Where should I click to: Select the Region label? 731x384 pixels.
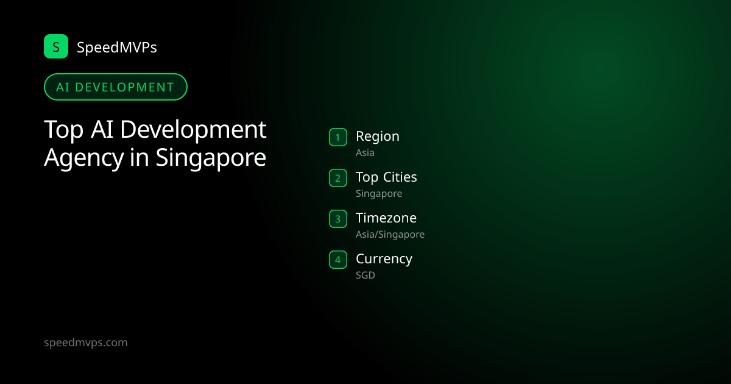pos(378,137)
